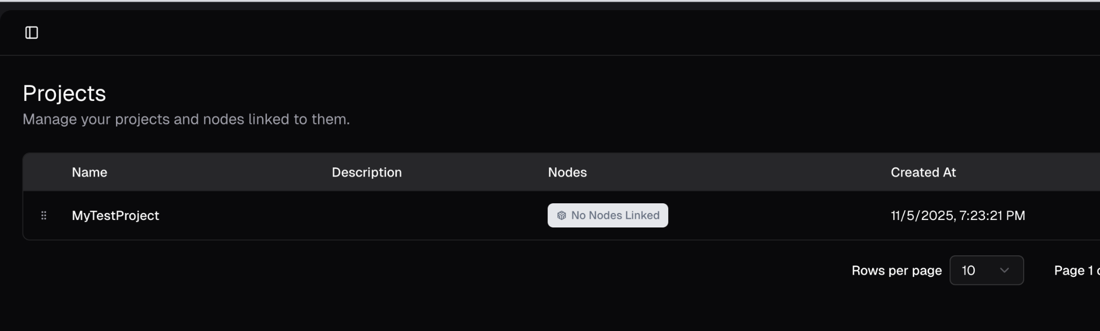Sort by the Name column header

(89, 172)
